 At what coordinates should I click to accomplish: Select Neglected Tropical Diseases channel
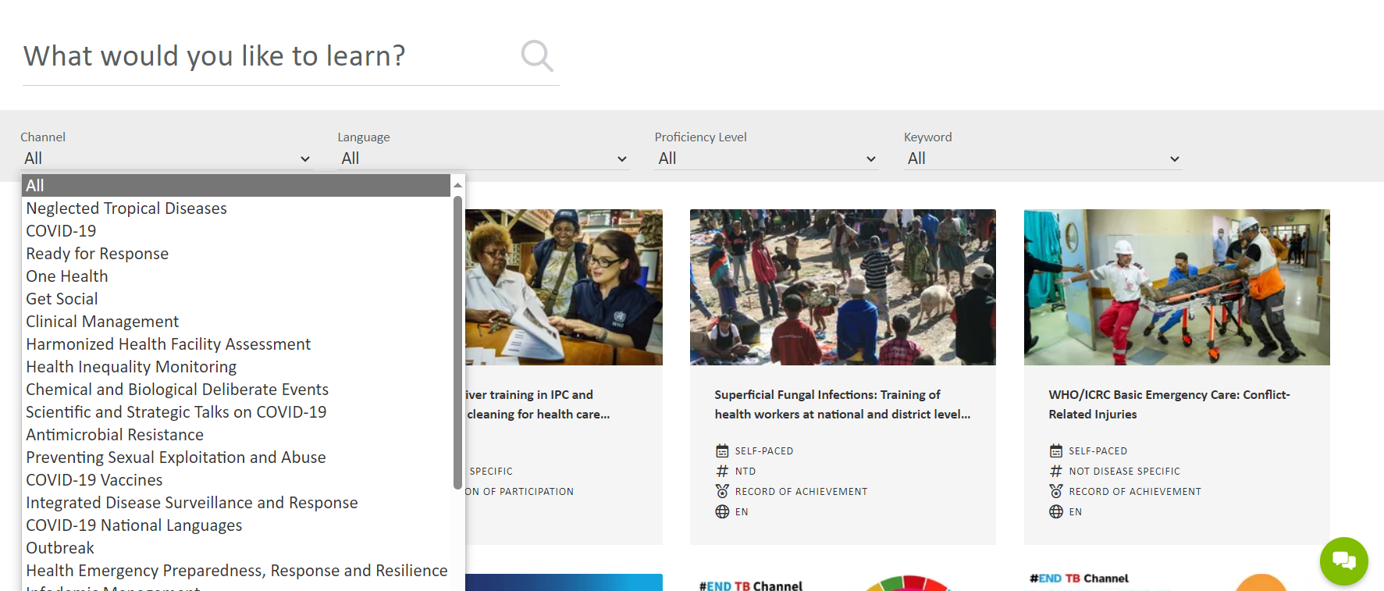coord(237,208)
